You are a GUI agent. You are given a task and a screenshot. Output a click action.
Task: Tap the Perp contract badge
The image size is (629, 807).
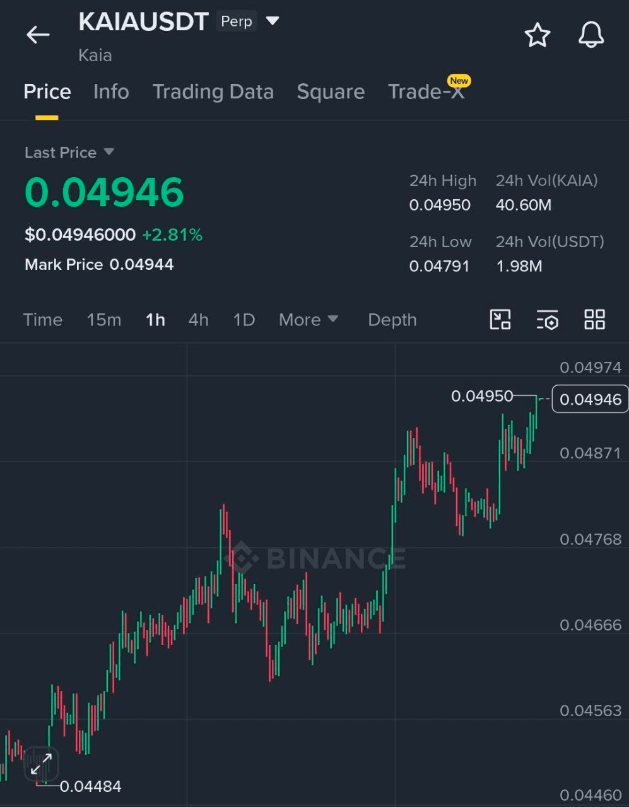pos(237,21)
